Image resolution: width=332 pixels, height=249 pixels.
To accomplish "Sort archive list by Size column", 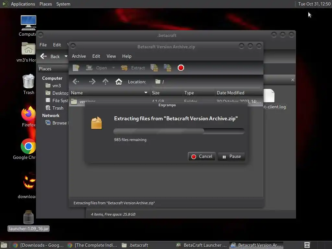I will pos(166,93).
